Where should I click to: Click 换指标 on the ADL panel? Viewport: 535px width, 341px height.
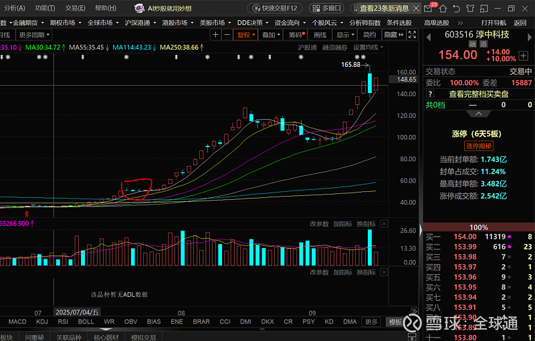click(x=366, y=272)
